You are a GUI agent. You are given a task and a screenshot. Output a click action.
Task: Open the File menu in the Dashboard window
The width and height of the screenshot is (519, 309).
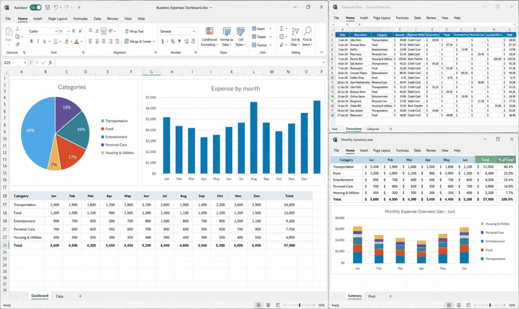point(8,19)
